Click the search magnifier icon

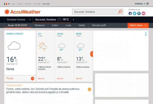(x=120, y=12)
